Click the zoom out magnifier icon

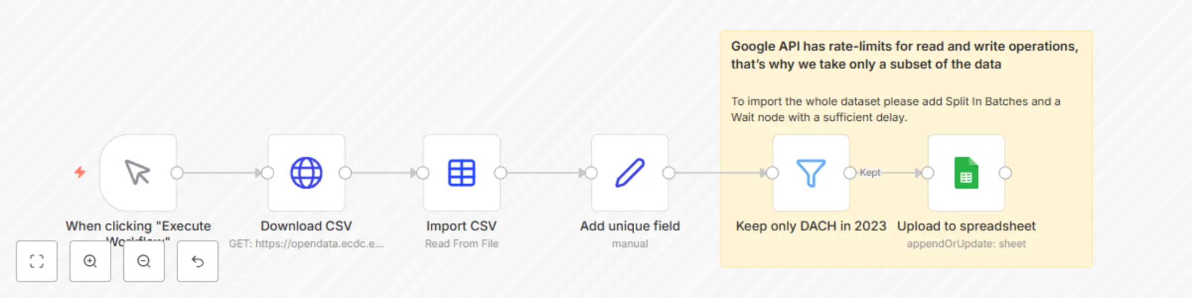[x=144, y=261]
